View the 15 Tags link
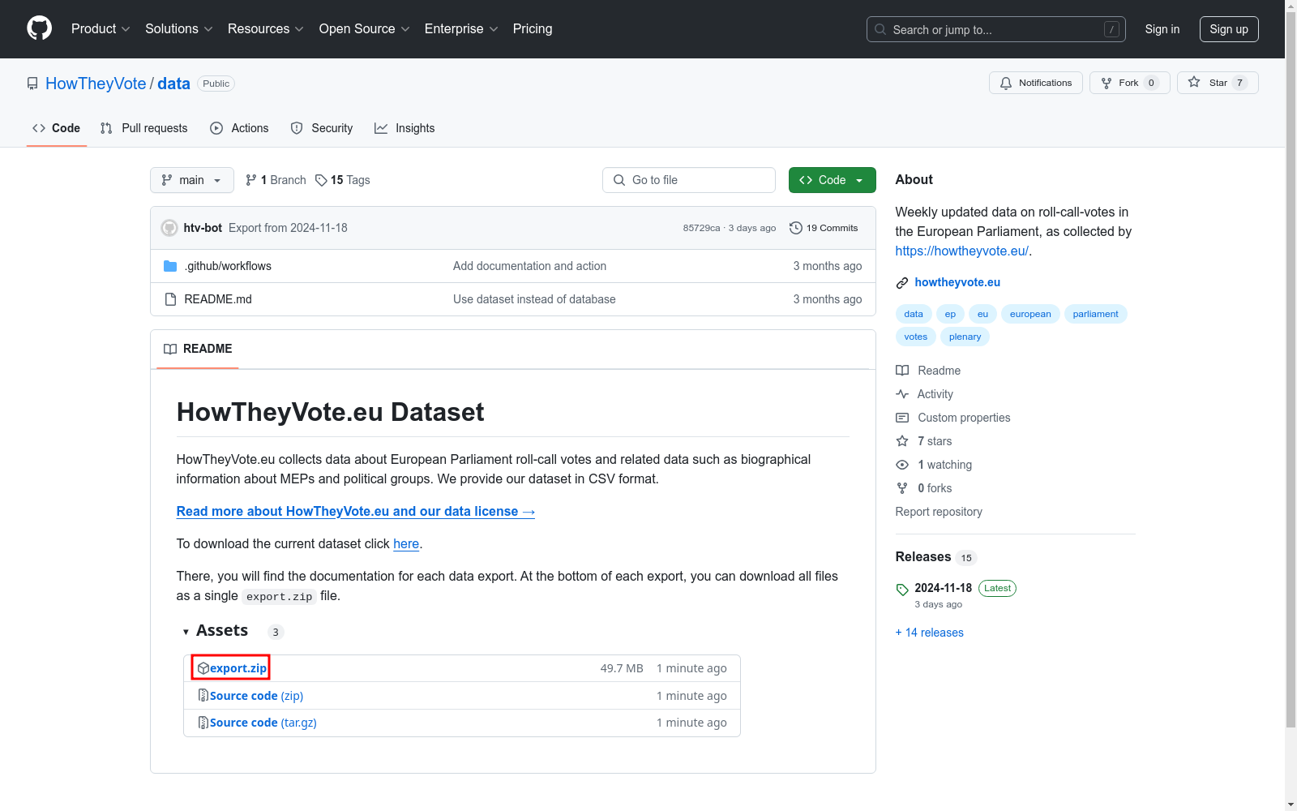Viewport: 1297px width, 811px height. (343, 180)
